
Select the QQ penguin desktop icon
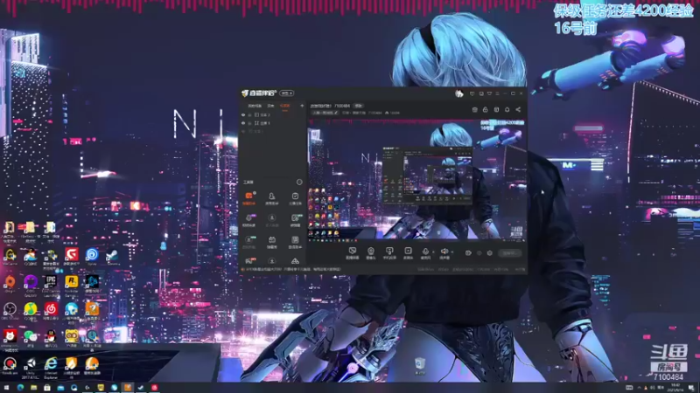[51, 338]
